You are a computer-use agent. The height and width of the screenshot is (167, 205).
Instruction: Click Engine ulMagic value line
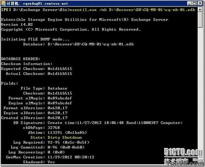click(x=40, y=103)
